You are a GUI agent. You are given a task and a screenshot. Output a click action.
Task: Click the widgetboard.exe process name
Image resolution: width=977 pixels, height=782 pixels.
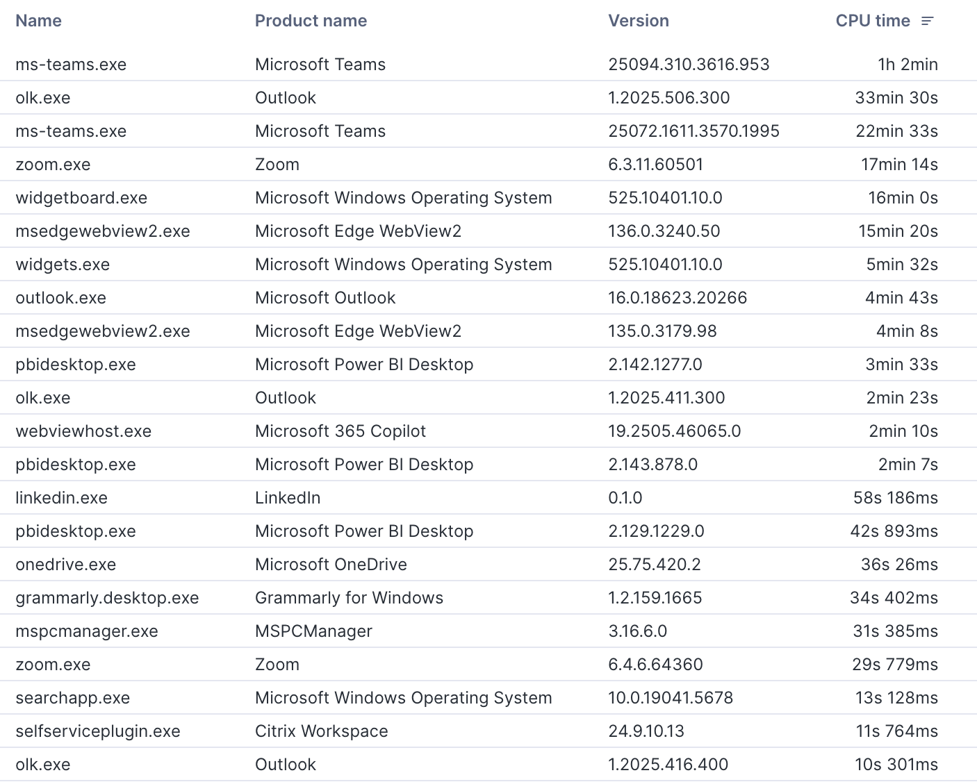[81, 198]
